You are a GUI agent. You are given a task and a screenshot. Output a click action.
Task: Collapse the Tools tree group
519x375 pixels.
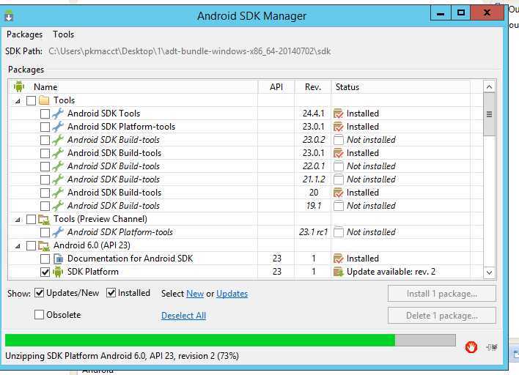click(18, 101)
